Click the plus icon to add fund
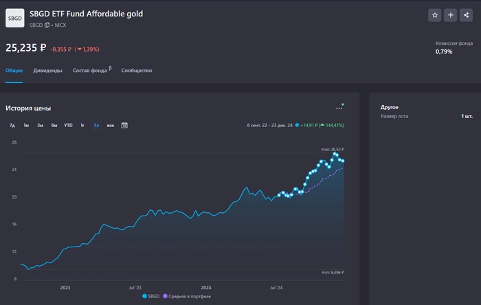 click(x=451, y=15)
